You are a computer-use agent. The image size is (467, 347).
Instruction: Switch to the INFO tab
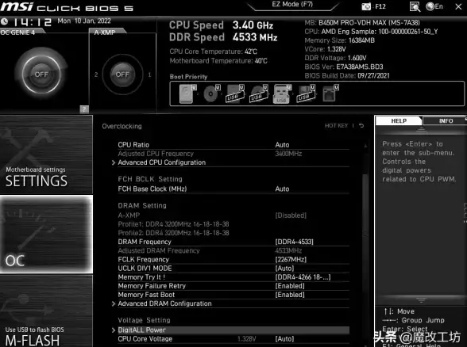tap(446, 121)
